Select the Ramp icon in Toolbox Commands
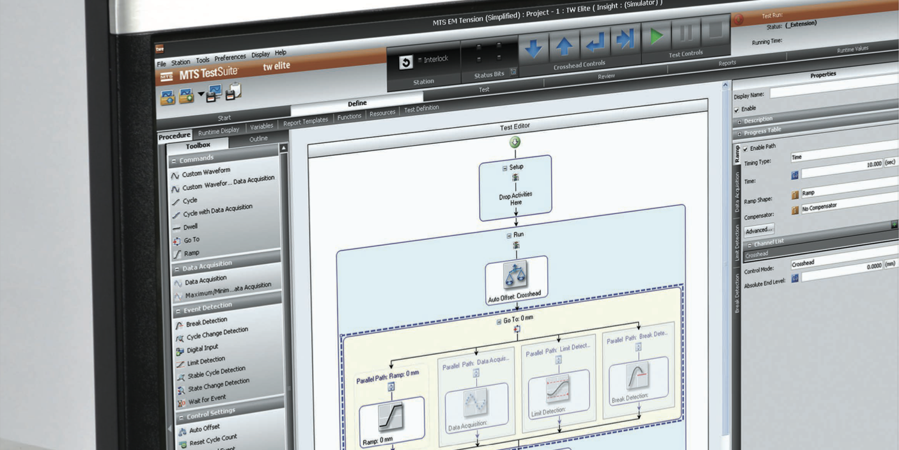899x450 pixels. click(178, 255)
